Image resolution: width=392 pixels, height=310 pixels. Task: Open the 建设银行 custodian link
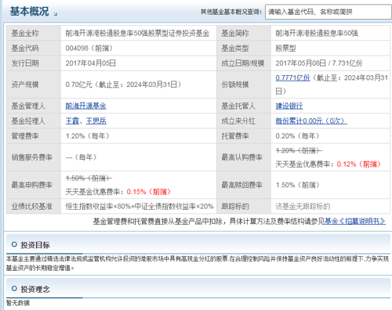coord(289,106)
